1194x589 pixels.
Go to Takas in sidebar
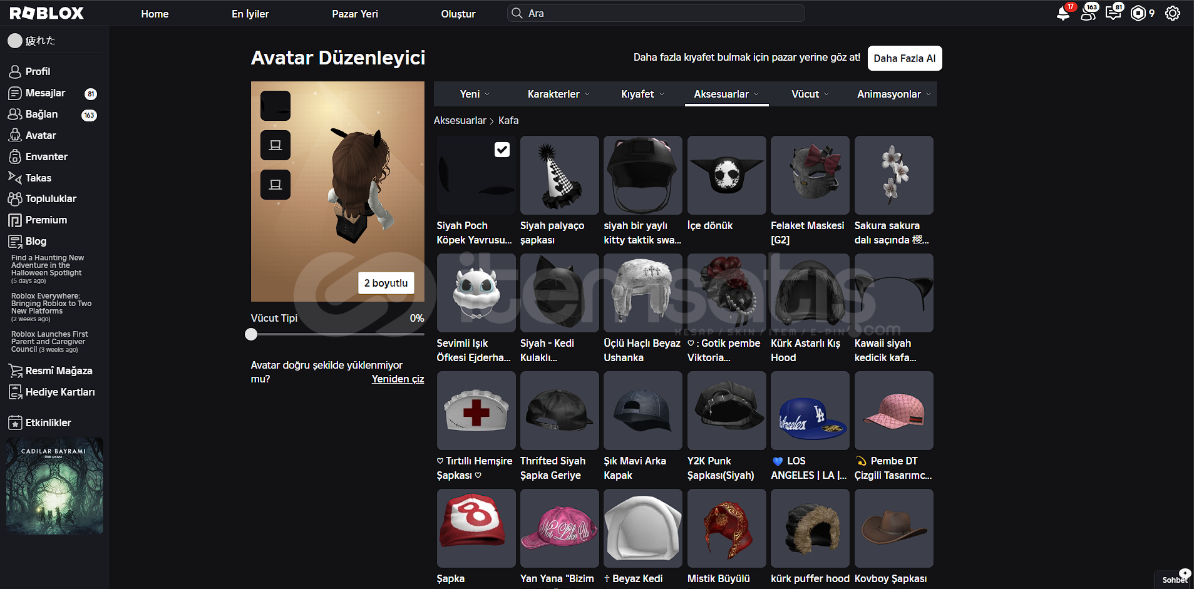click(38, 178)
